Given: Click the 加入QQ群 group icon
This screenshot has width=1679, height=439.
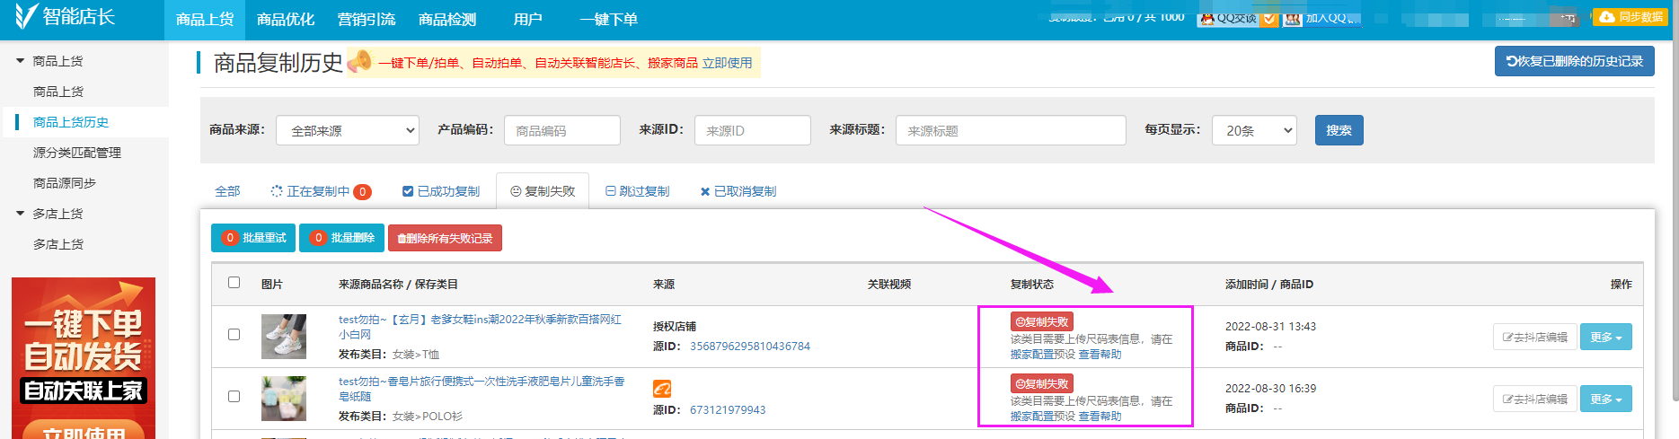Looking at the screenshot, I should (1293, 19).
